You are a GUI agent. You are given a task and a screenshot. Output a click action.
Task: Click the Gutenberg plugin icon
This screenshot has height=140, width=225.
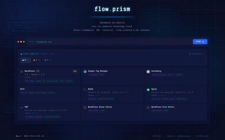[148, 72]
